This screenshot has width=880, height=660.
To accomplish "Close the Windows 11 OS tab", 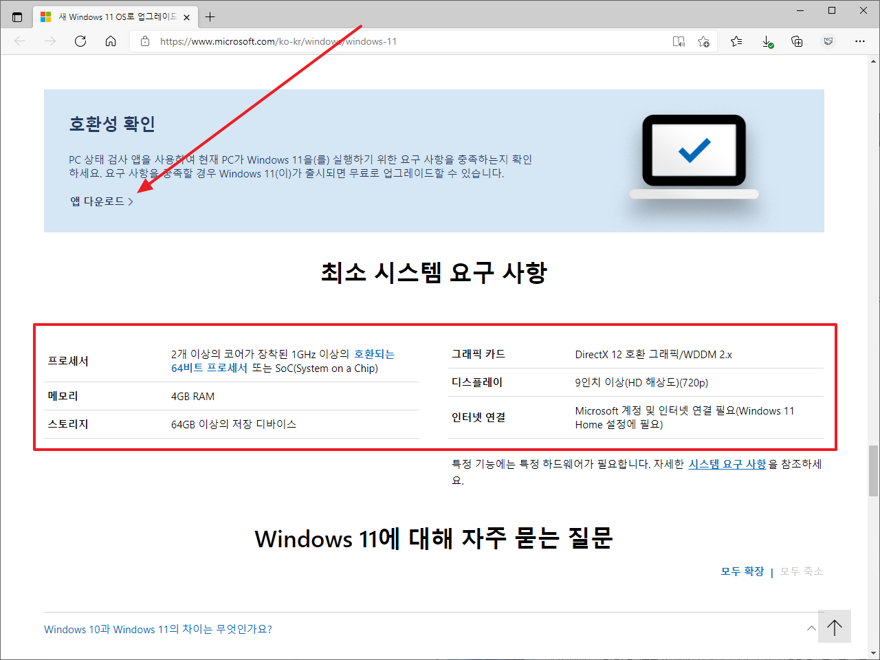I will coord(187,17).
